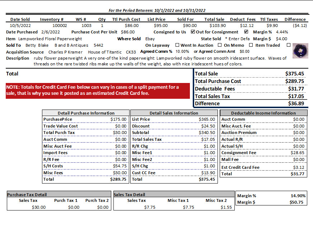The width and height of the screenshot is (313, 227).
Task: Click the item name Lampworked Floral Paperweight
Action: [50, 39]
